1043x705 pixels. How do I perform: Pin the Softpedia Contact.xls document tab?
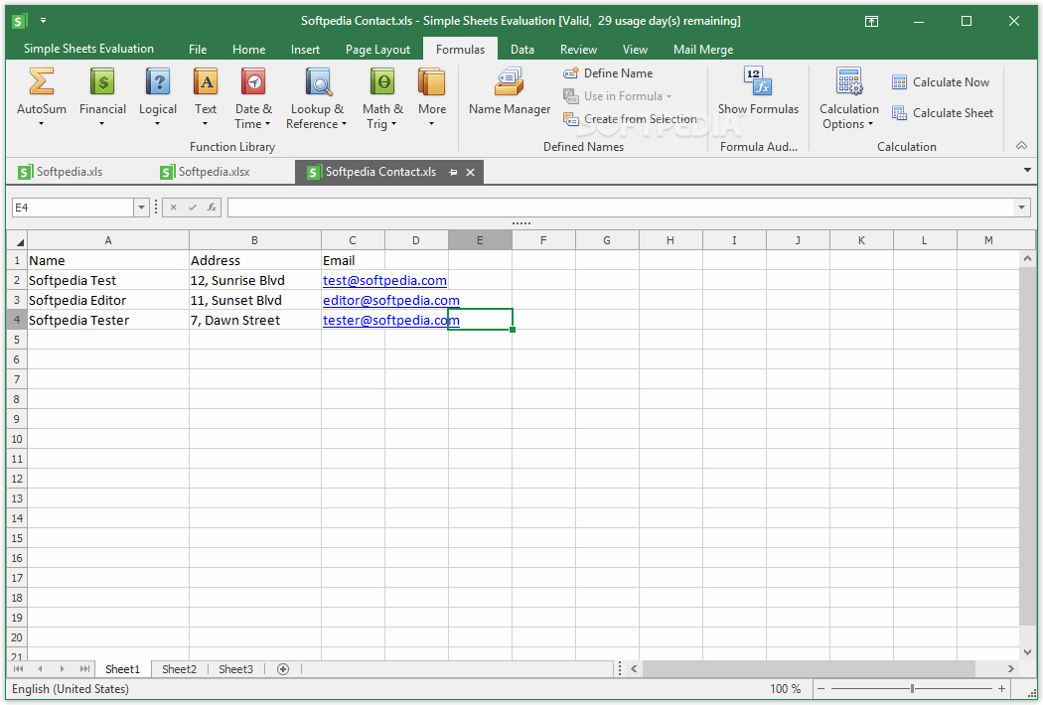pos(453,172)
